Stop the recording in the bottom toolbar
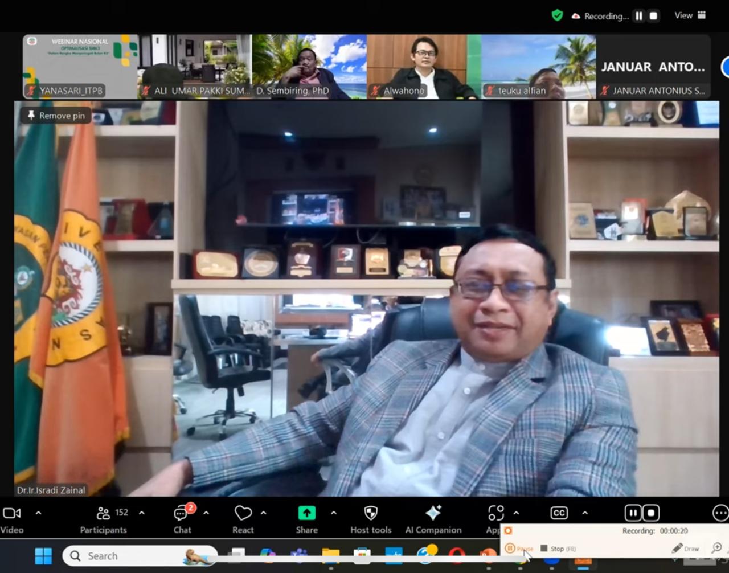The width and height of the screenshot is (729, 573). (651, 513)
